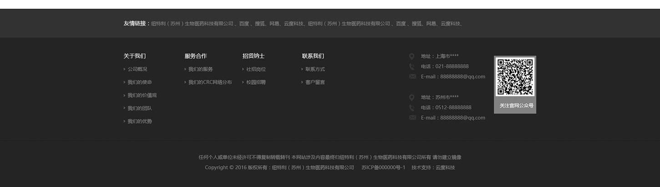Click the location pin icon beside Suzhou address
This screenshot has height=187, width=660.
pos(411,98)
